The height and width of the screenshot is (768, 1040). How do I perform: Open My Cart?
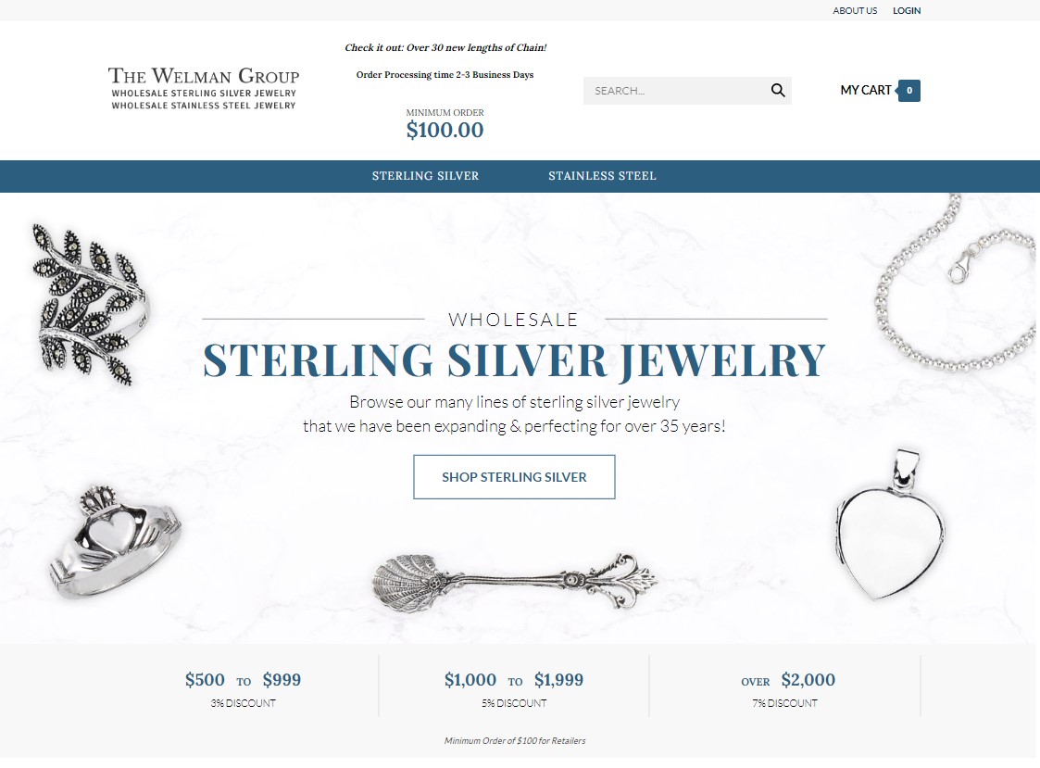pos(866,90)
